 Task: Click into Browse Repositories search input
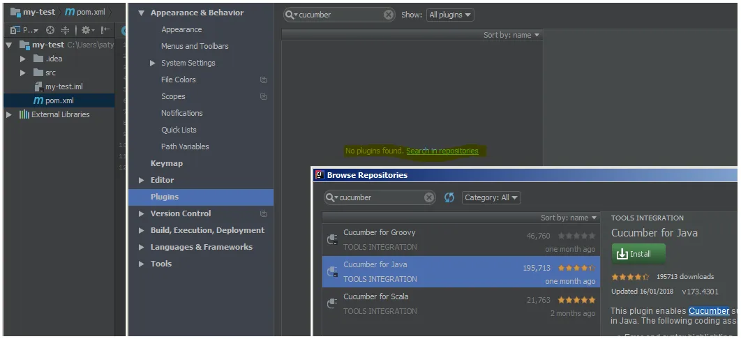[x=378, y=197]
